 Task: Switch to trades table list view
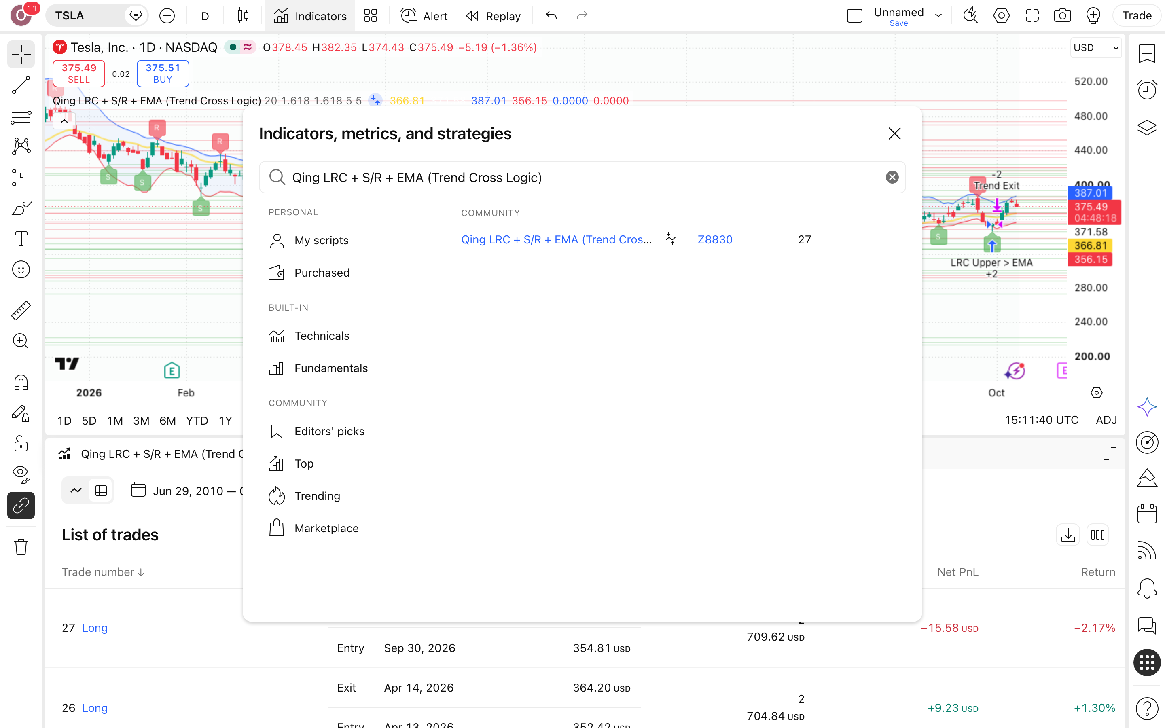101,491
